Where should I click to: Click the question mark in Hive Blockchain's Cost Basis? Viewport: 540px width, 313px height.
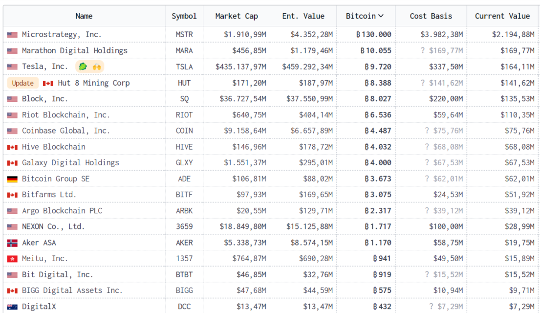point(427,147)
